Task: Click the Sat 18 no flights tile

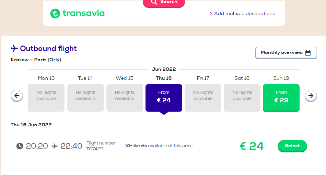Action: click(242, 98)
